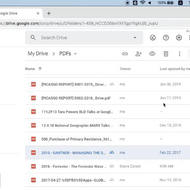Click Jan 17, 2019 date cell
190x190 pixels.
click(x=170, y=98)
